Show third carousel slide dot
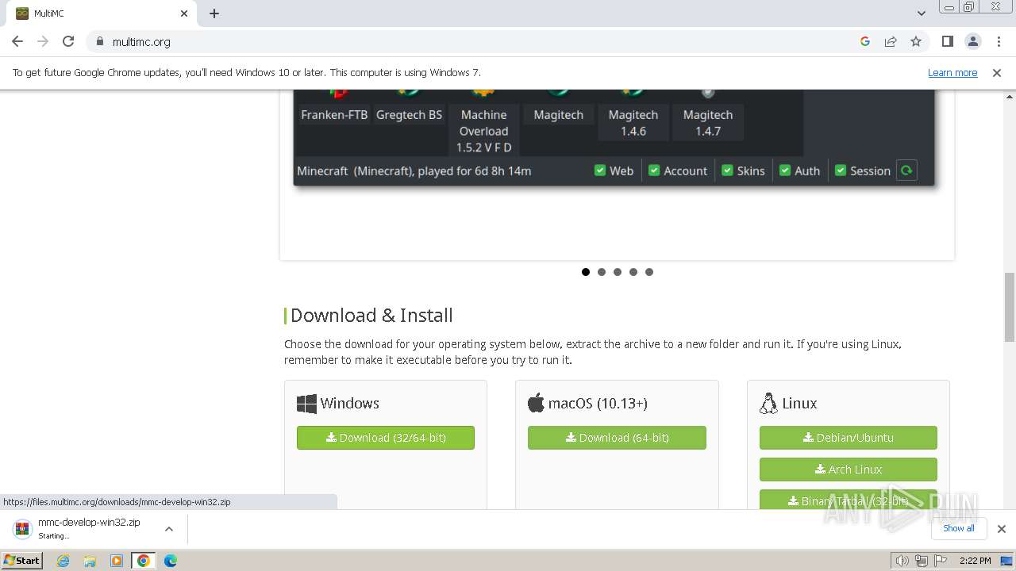The image size is (1016, 571). pyautogui.click(x=618, y=272)
